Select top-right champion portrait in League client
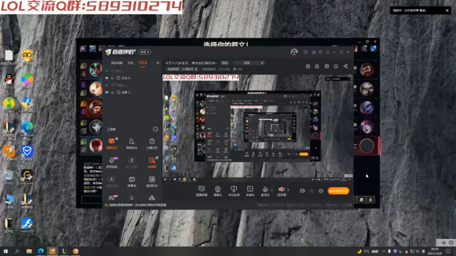 coord(367,70)
